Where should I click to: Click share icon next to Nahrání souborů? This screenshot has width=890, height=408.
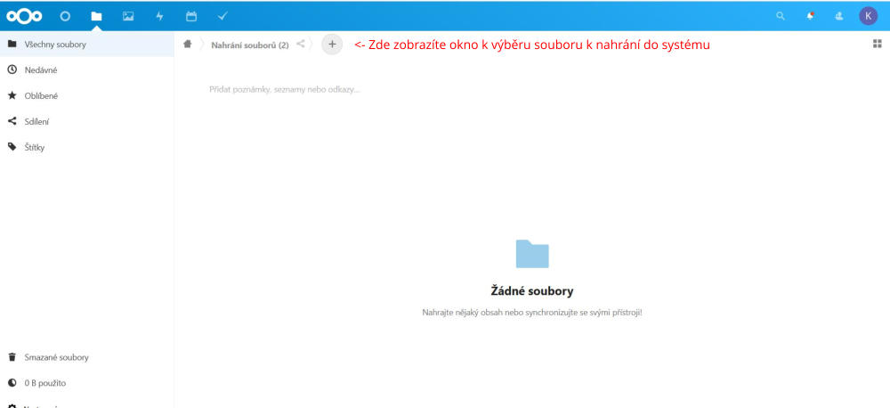[301, 44]
